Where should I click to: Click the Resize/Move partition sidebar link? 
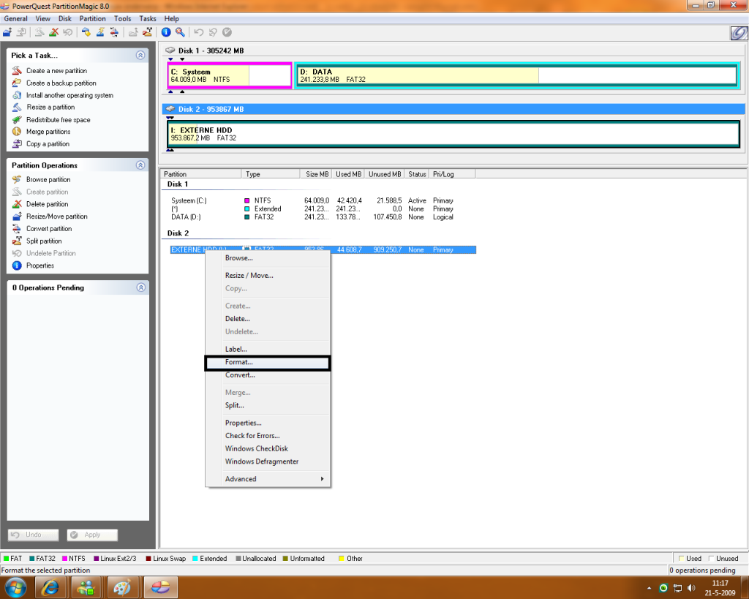click(57, 216)
